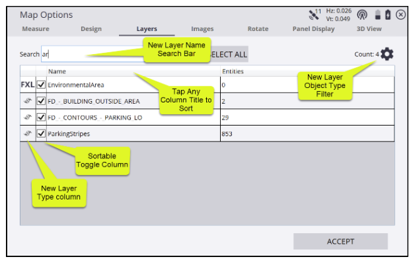Image resolution: width=413 pixels, height=259 pixels.
Task: Click the charging battery icon
Action: [x=388, y=15]
